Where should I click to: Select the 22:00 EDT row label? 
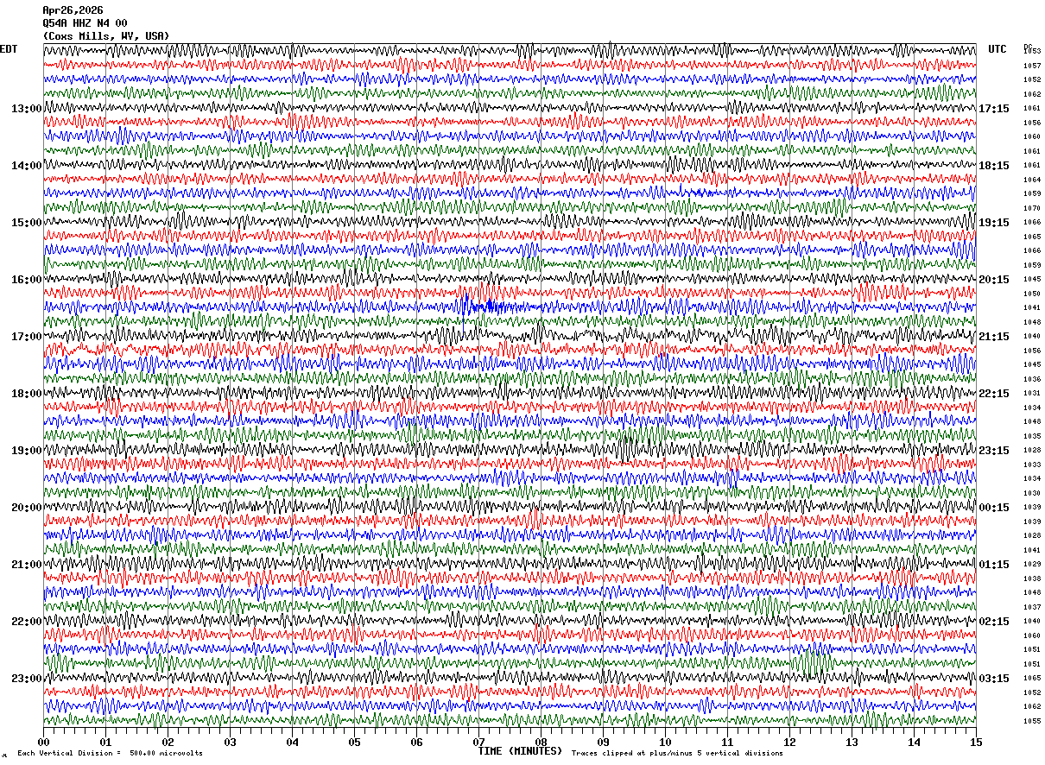[x=27, y=622]
